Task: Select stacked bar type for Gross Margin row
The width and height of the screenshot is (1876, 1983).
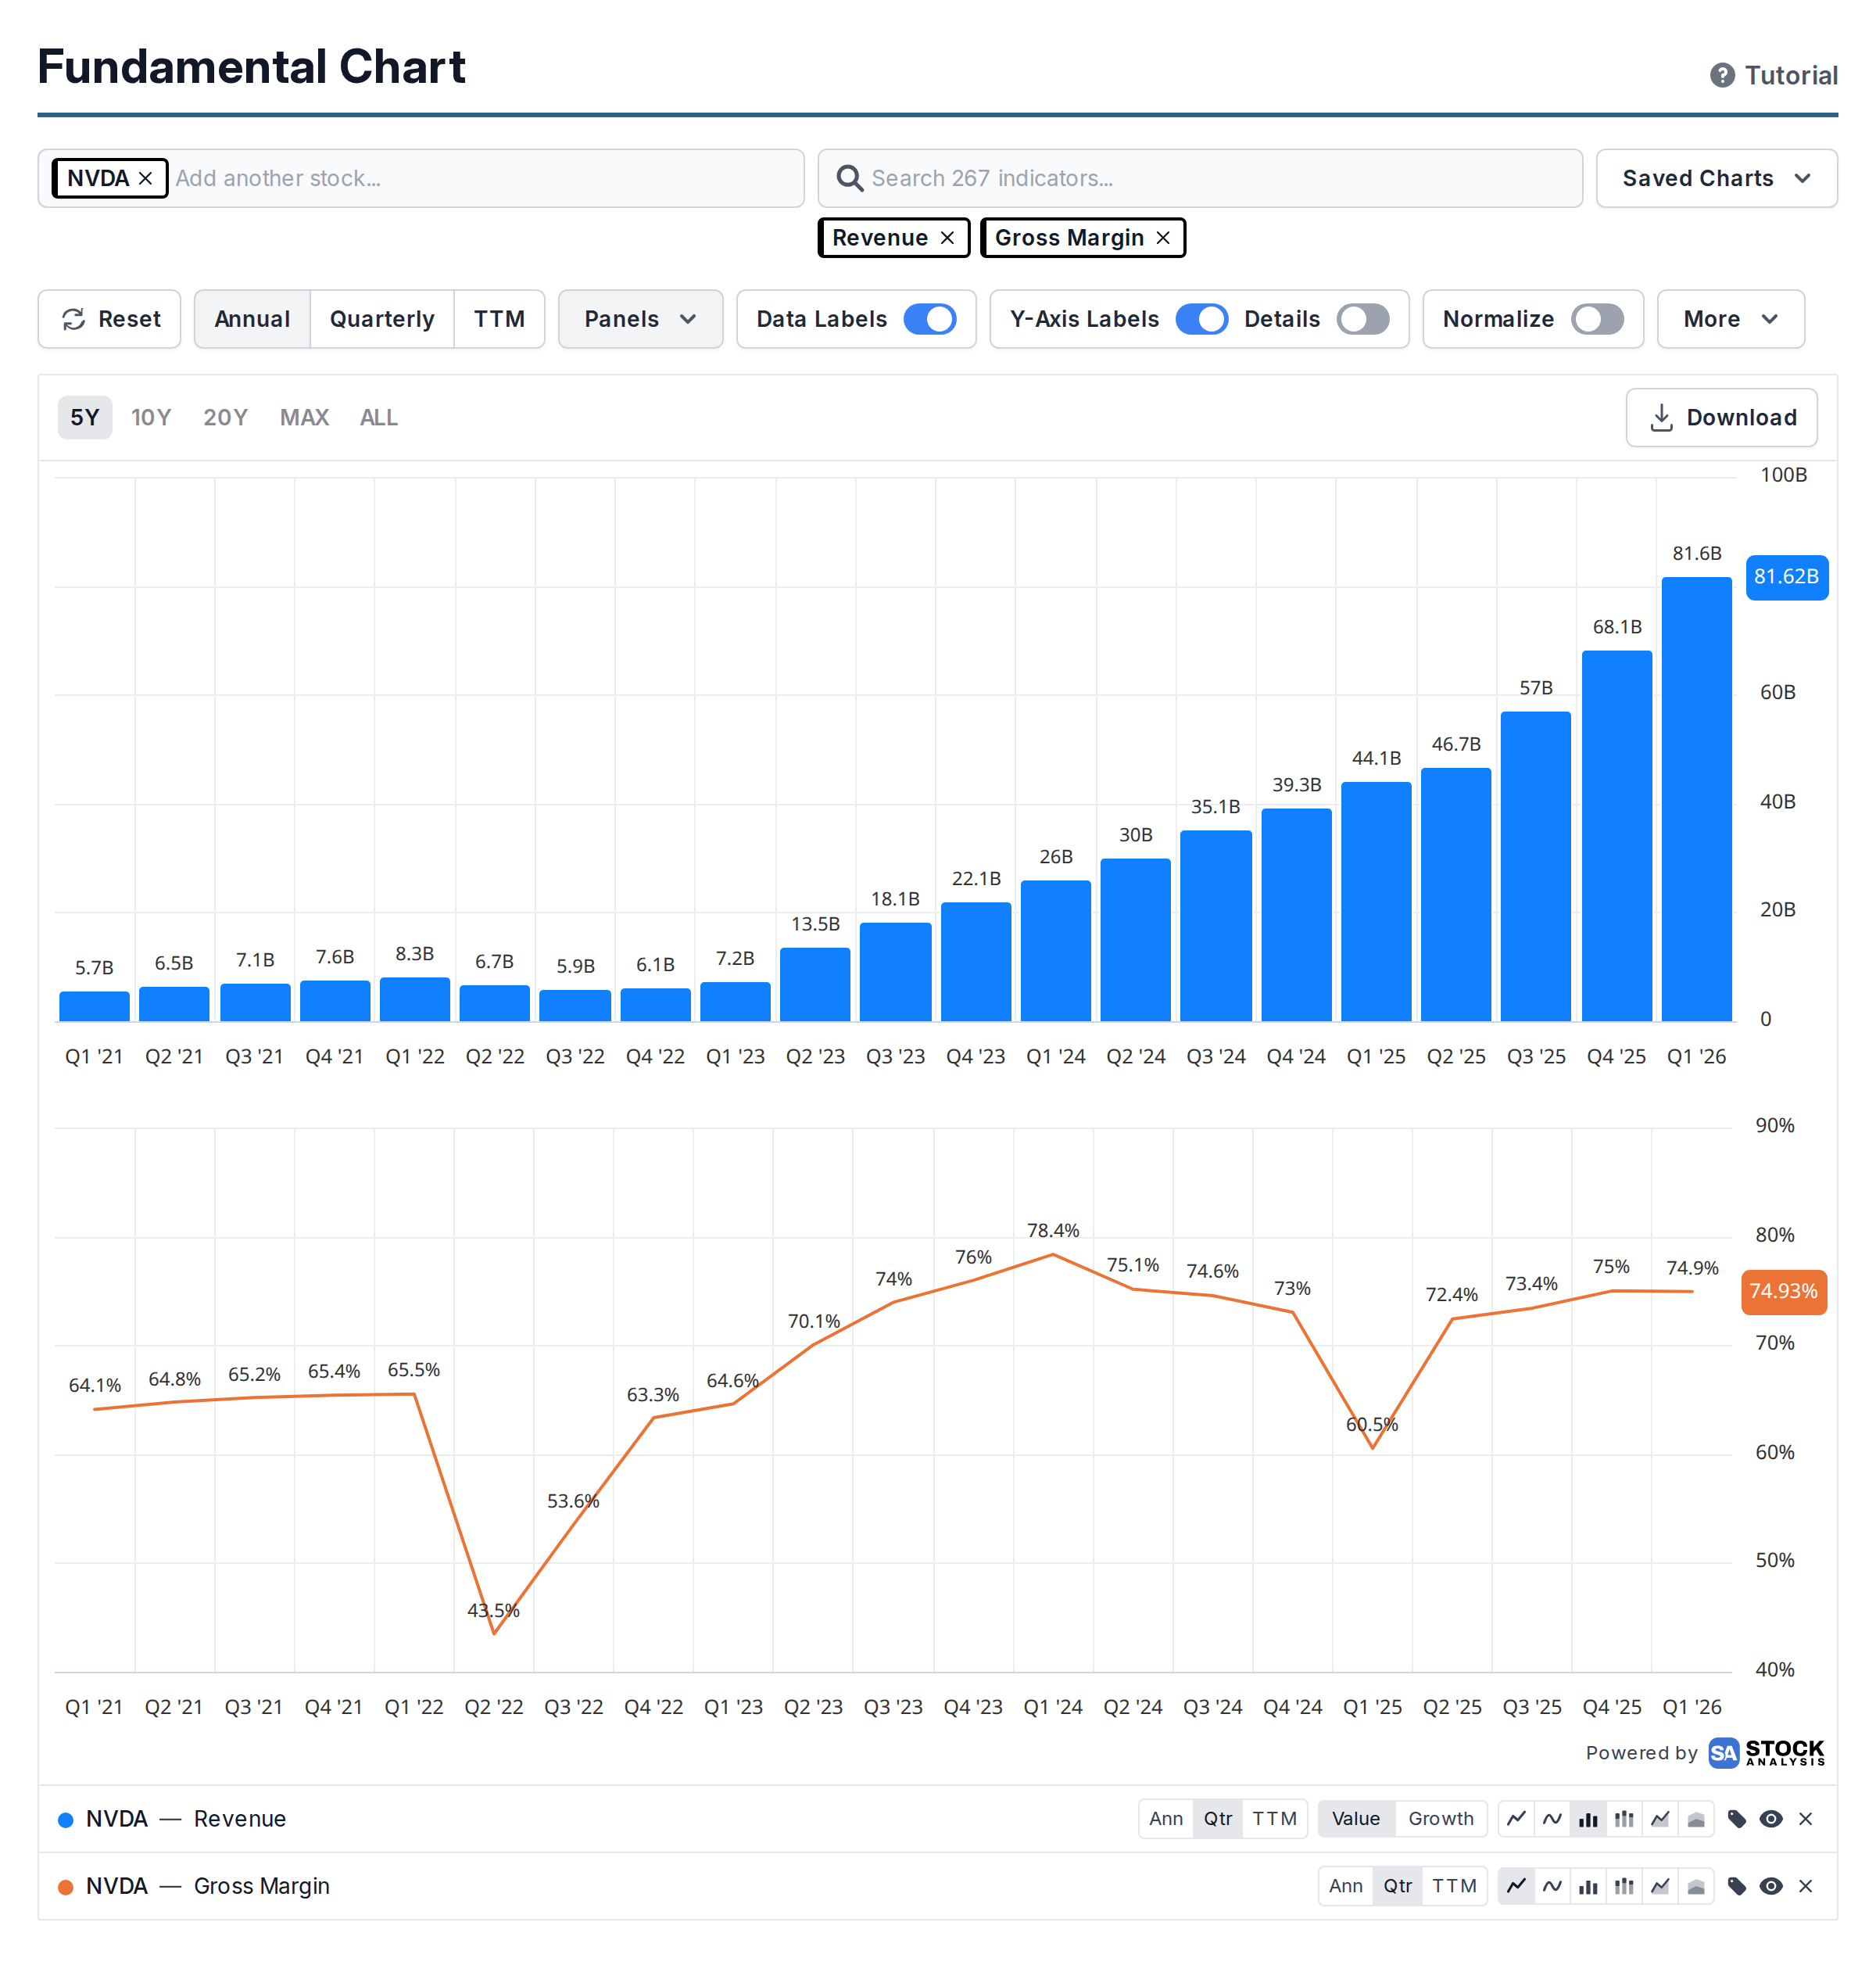Action: (x=1624, y=1886)
